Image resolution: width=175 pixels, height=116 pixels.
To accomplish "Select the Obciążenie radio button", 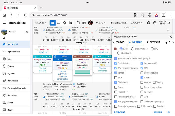I will [119, 53].
